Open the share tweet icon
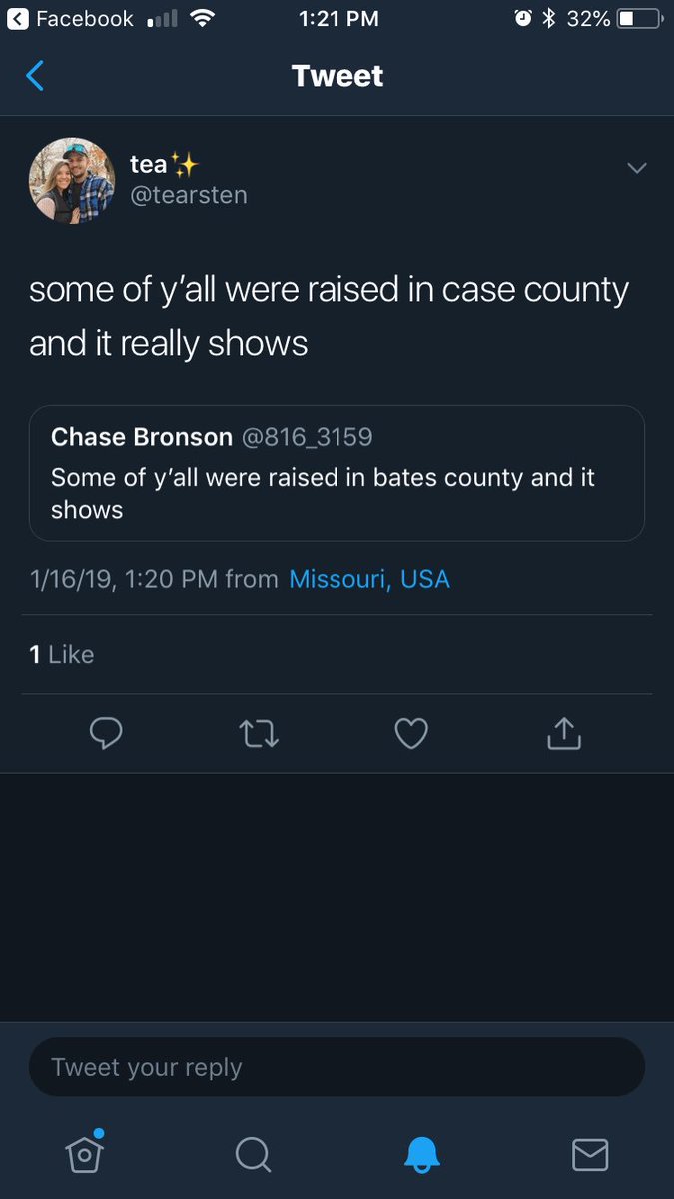 pyautogui.click(x=564, y=733)
